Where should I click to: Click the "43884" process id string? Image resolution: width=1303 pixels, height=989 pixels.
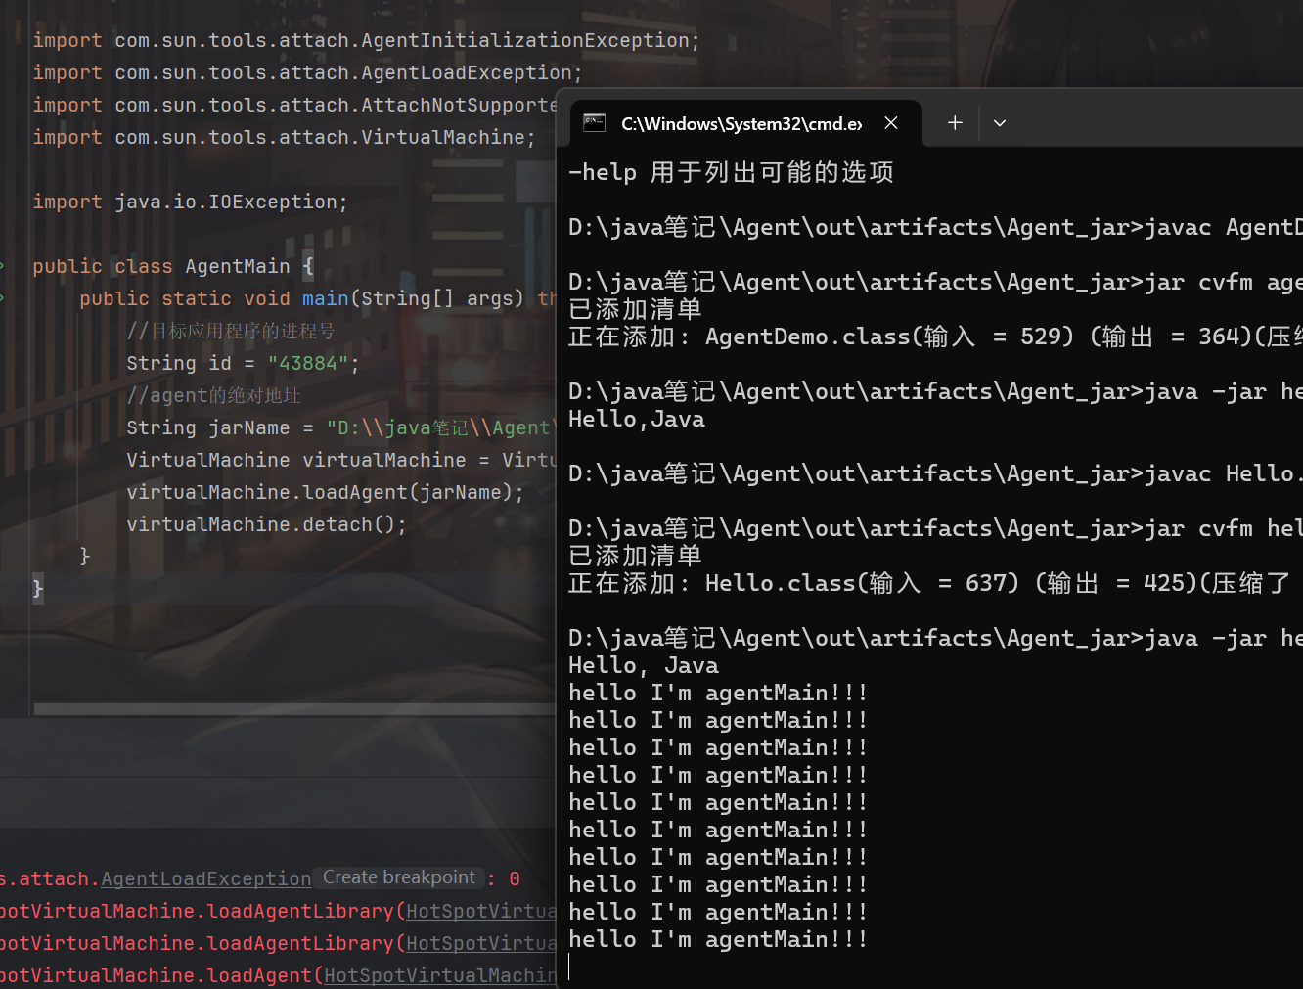[308, 363]
